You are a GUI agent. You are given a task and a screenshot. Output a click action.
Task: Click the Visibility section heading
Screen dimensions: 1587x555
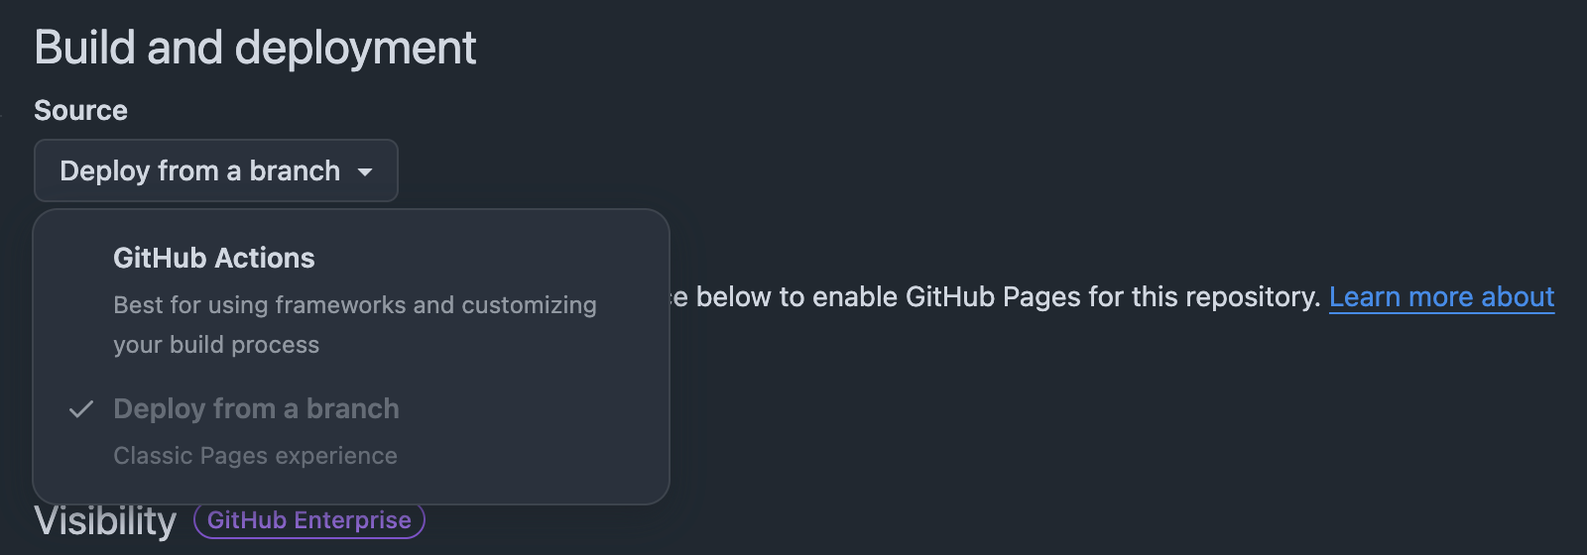click(x=105, y=521)
